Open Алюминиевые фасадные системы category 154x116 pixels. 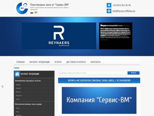(28, 81)
